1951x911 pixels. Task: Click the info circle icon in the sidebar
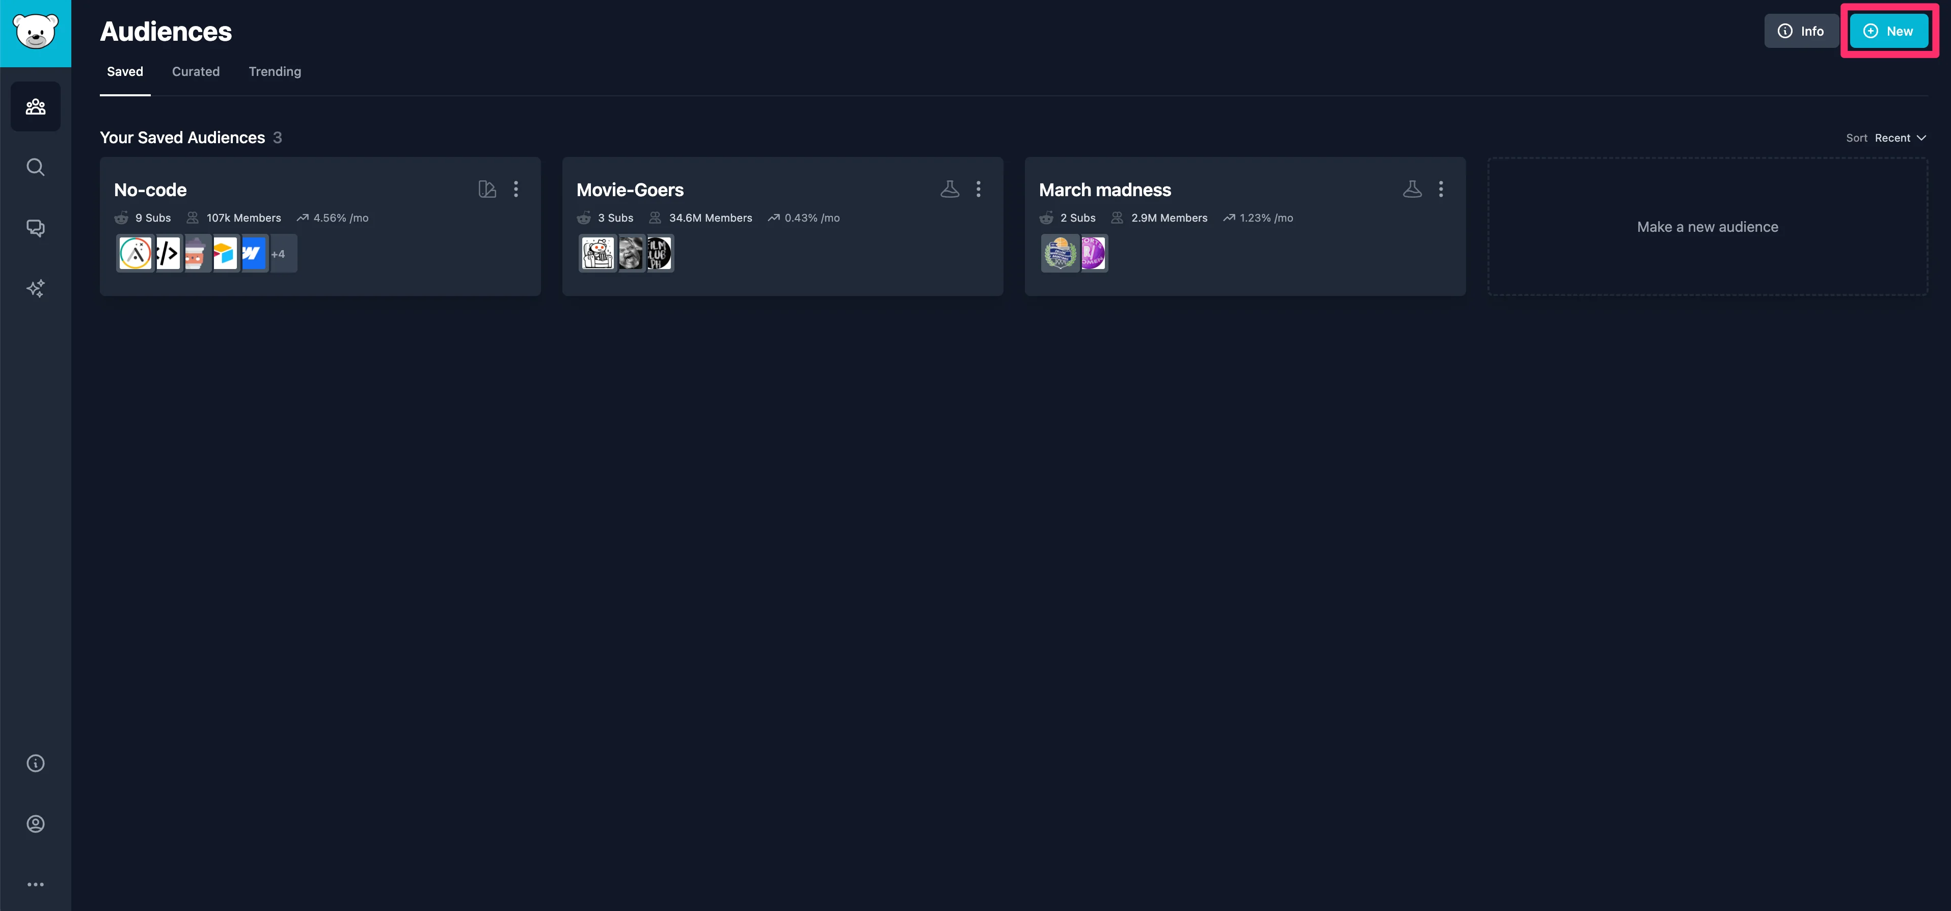click(36, 763)
